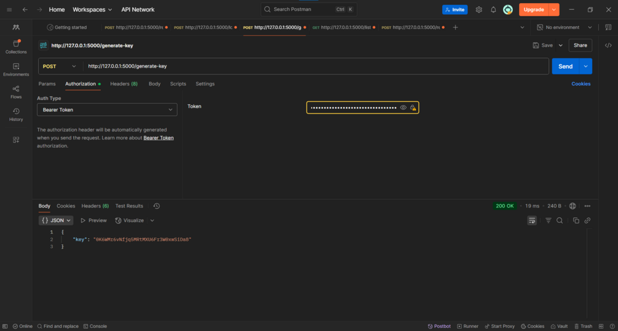Copy the response body to clipboard
Image resolution: width=618 pixels, height=331 pixels.
pos(576,220)
